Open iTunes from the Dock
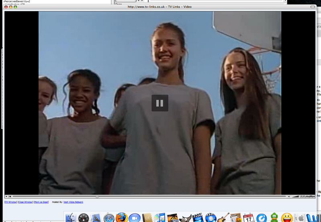This screenshot has width=321, height=222. coord(159,218)
